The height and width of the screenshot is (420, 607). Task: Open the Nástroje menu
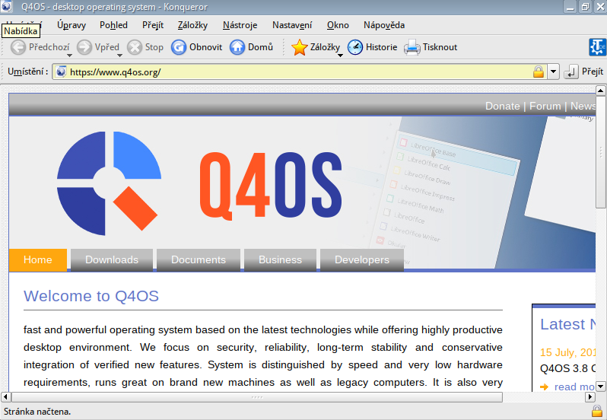[x=240, y=25]
